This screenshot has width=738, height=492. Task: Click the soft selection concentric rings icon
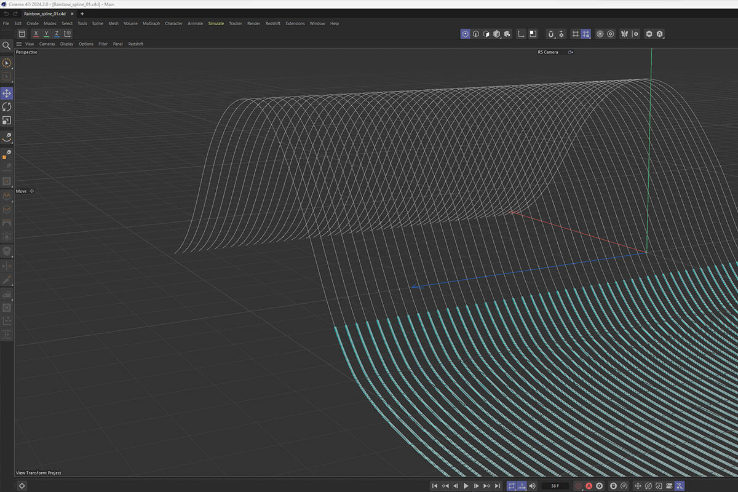coord(600,34)
